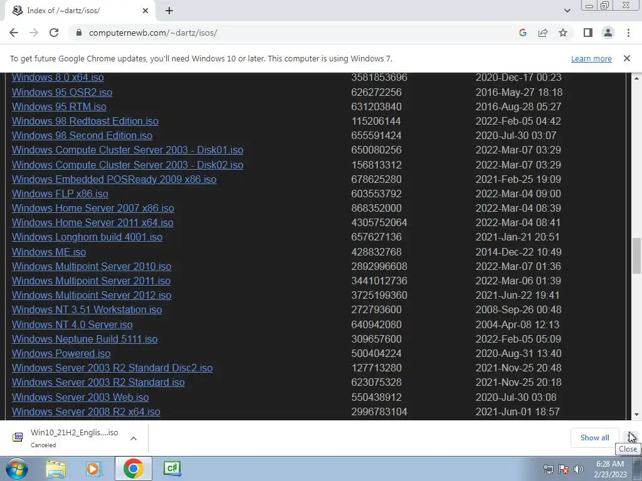Open Windows Home Server 2011 x64.iso

[x=93, y=222]
